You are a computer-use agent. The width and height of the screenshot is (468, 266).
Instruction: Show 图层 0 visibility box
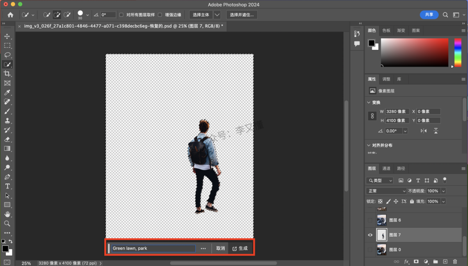click(370, 250)
